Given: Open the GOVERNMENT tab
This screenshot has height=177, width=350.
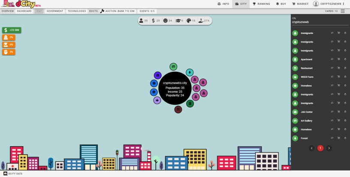Looking at the screenshot, I should point(55,11).
